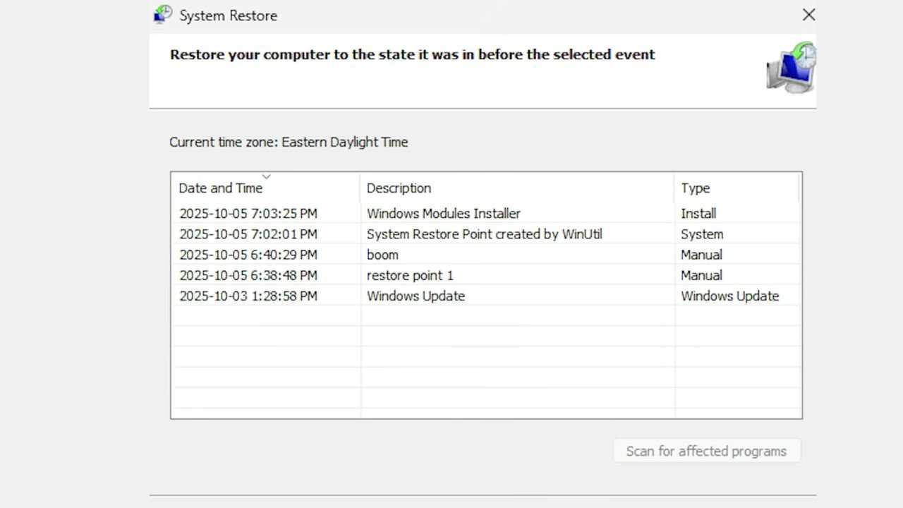Click the 2025-10-05 6:40:29 PM timestamp
Viewport: 903px width, 508px height.
pyautogui.click(x=248, y=255)
